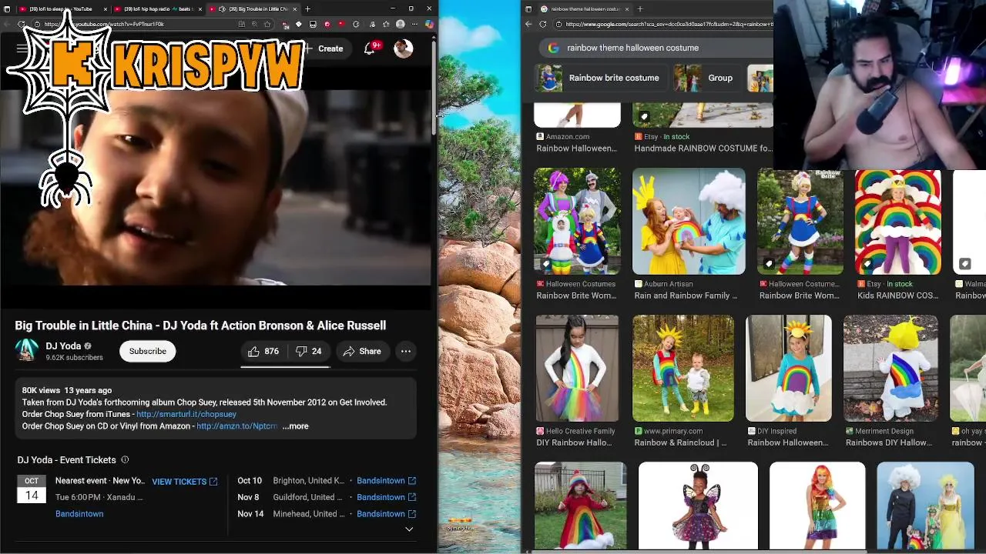Open the DIY Inspired Rainbow Halloween image
986x554 pixels.
pyautogui.click(x=789, y=368)
